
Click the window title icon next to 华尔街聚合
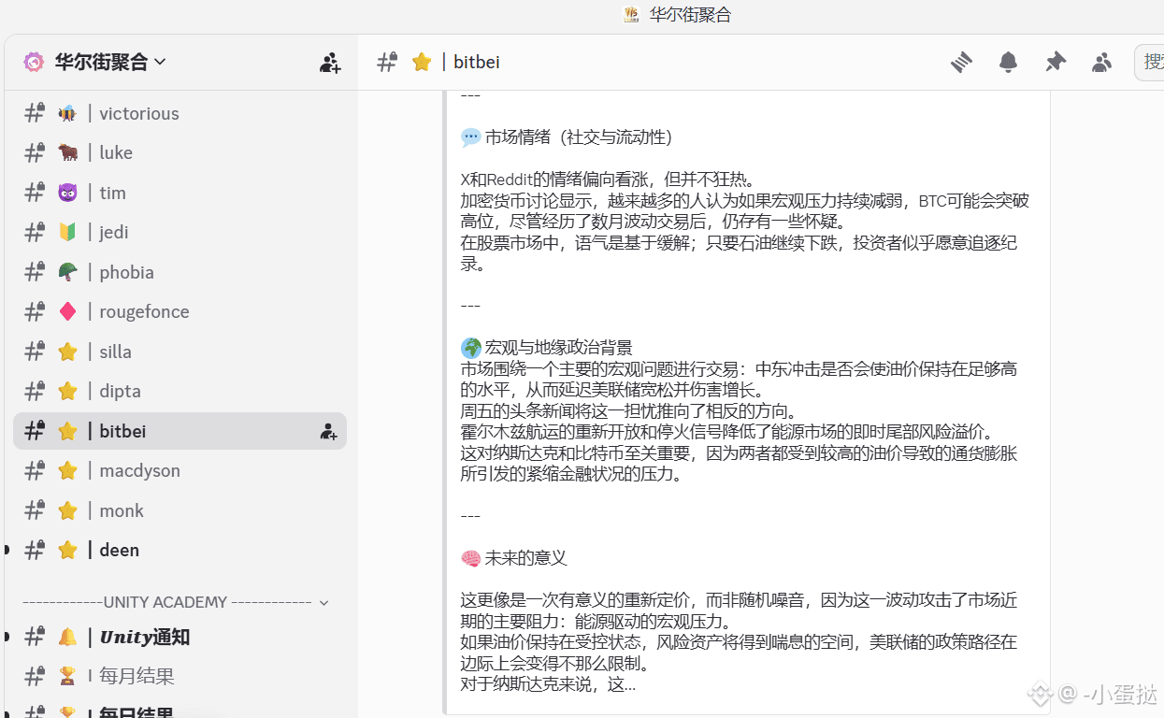click(x=631, y=14)
